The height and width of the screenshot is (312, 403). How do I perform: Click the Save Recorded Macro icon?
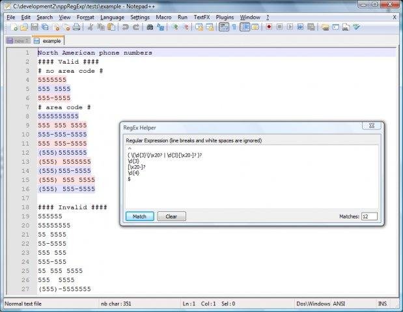311,27
